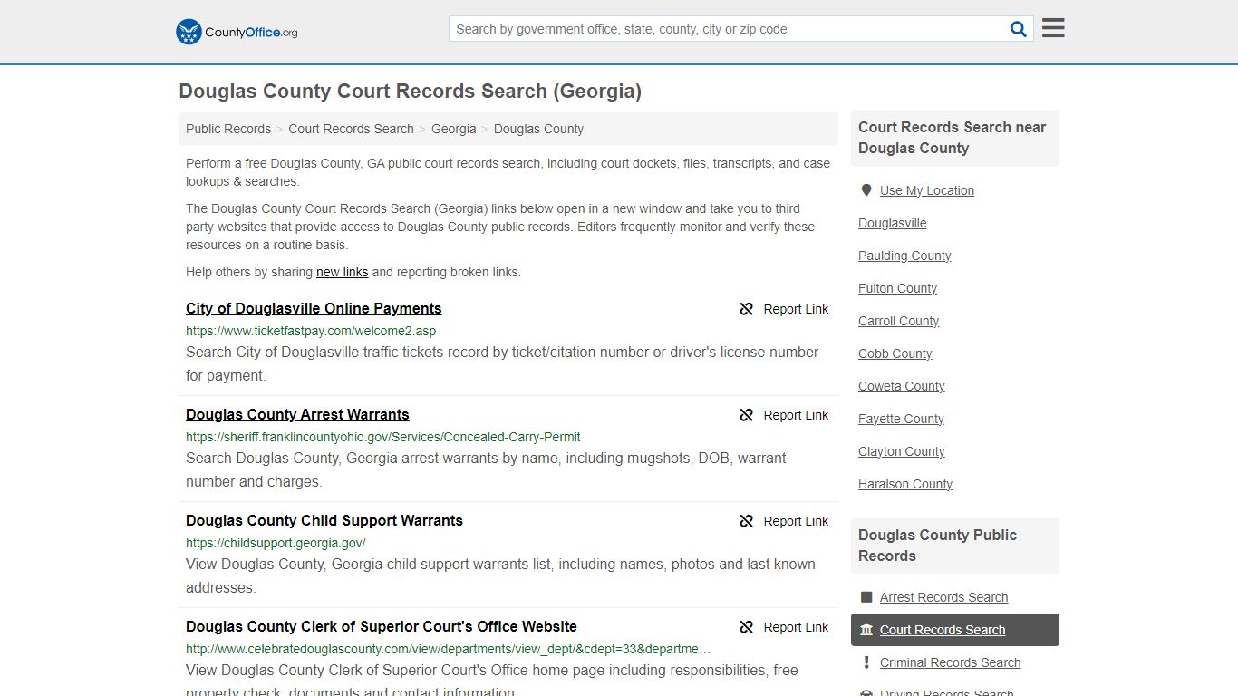This screenshot has height=696, width=1238.
Task: Select highlighted Court Records Search sidebar item
Action: 955,630
